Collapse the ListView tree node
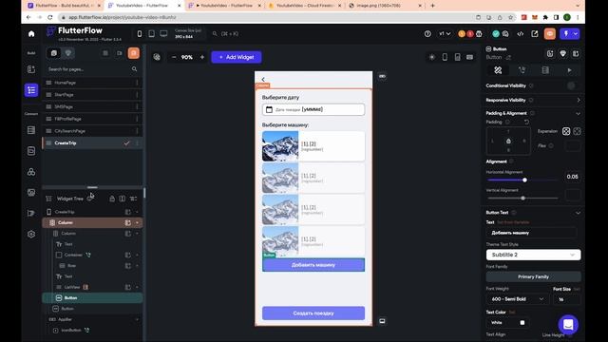The width and height of the screenshot is (608, 342). 137,287
